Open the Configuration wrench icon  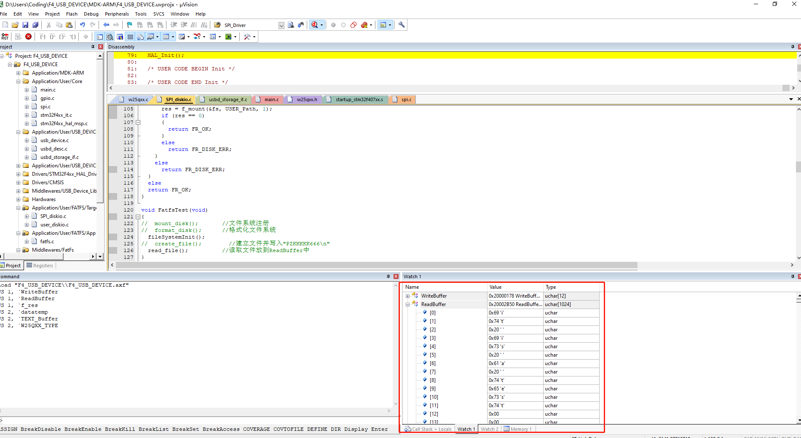point(402,25)
